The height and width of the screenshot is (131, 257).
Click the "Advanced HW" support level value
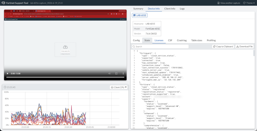point(172,106)
